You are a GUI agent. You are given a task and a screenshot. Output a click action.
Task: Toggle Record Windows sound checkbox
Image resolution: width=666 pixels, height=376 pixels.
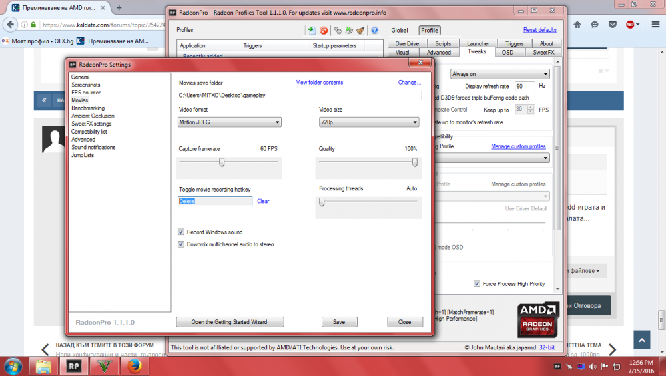coord(181,232)
